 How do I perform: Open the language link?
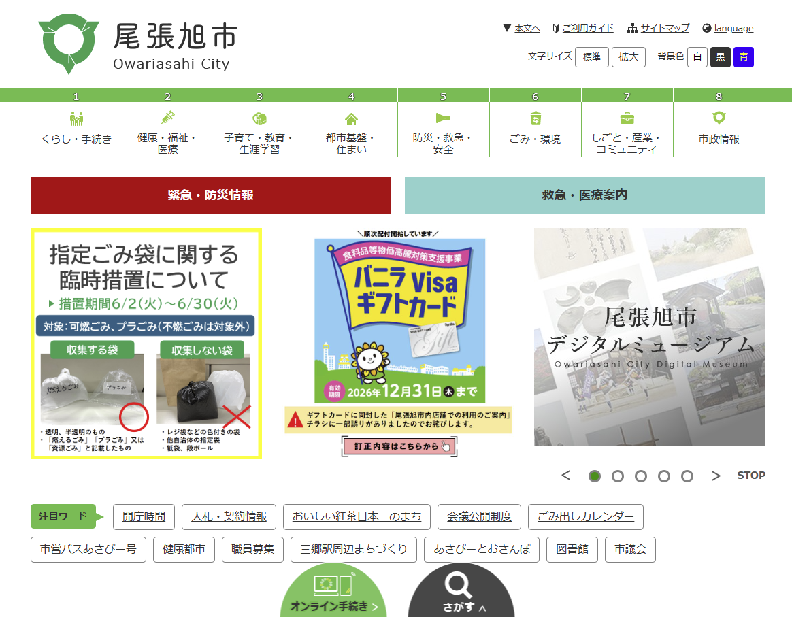pos(733,29)
